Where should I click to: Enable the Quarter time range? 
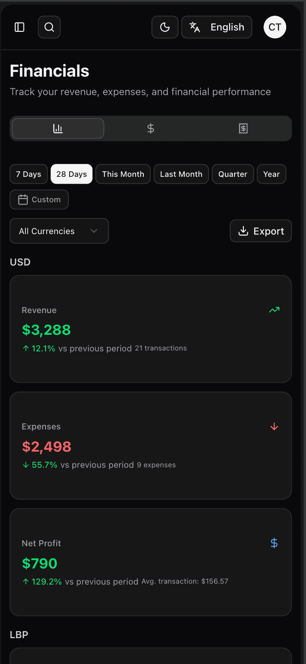tap(232, 174)
